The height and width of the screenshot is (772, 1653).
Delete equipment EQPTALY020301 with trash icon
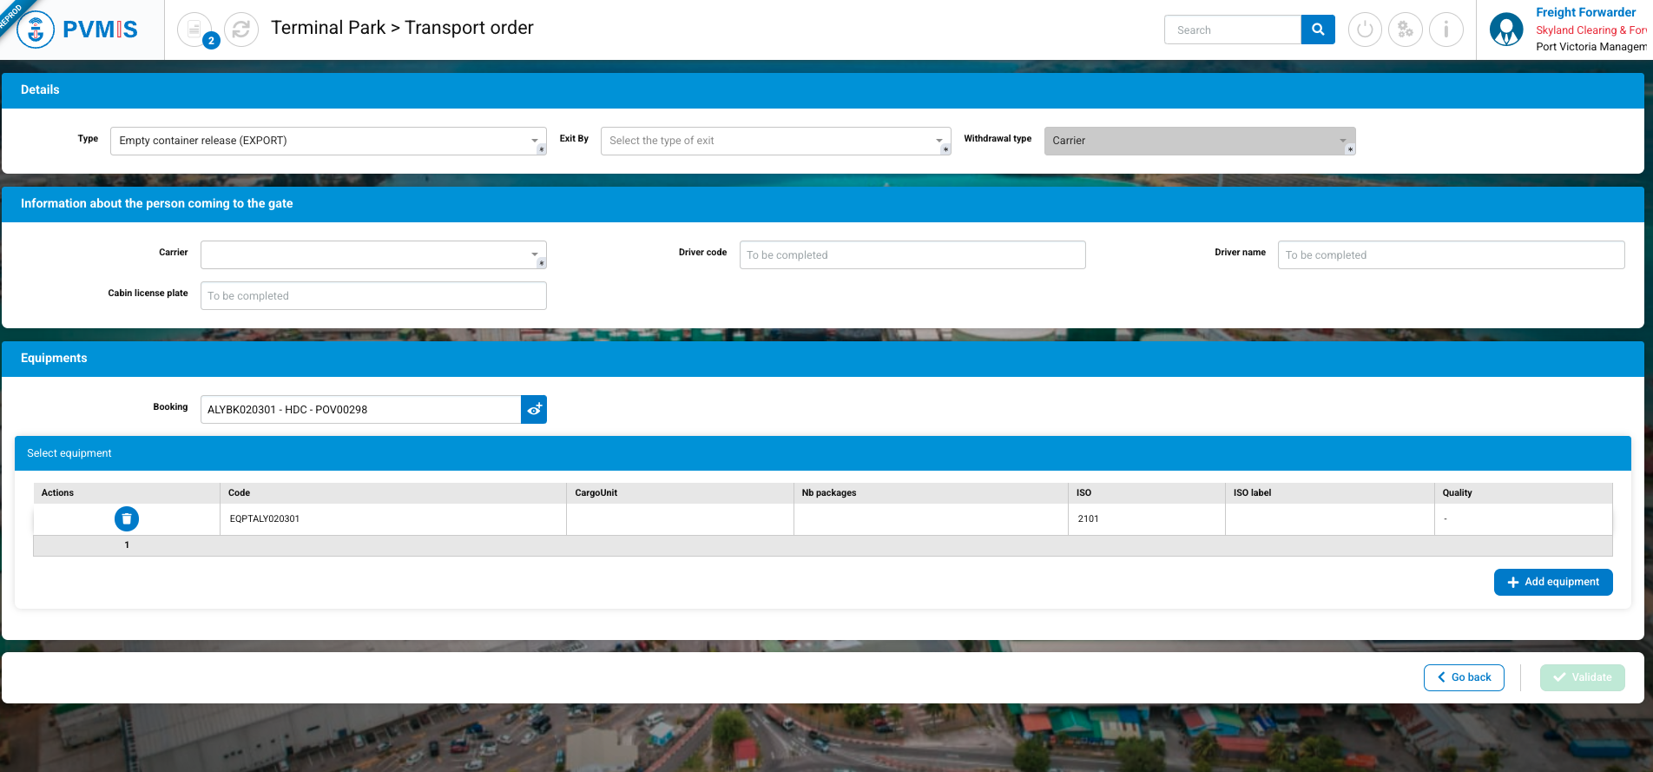coord(127,518)
